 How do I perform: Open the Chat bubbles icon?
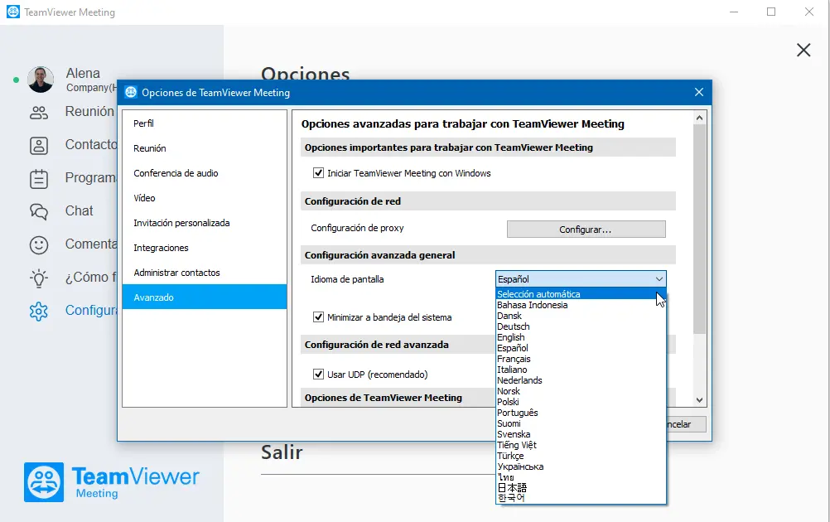point(39,212)
